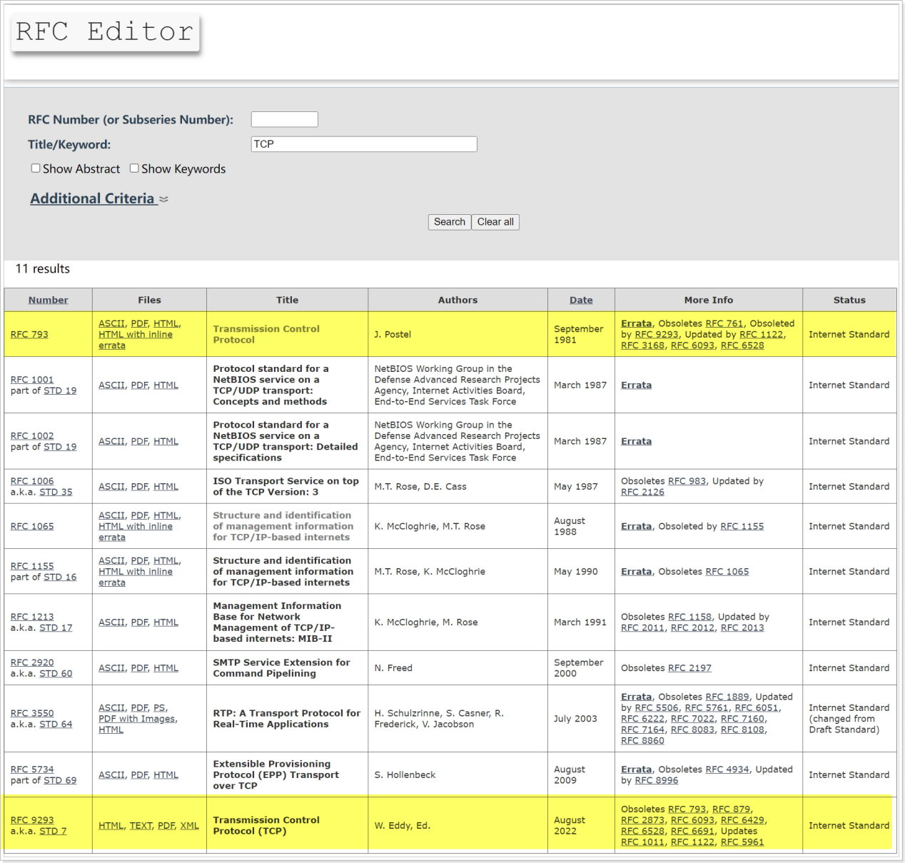905x863 pixels.
Task: Open the HTML file for RFC 2920
Action: coord(166,668)
